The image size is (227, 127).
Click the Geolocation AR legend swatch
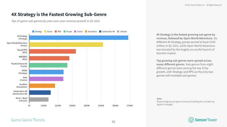point(100,31)
